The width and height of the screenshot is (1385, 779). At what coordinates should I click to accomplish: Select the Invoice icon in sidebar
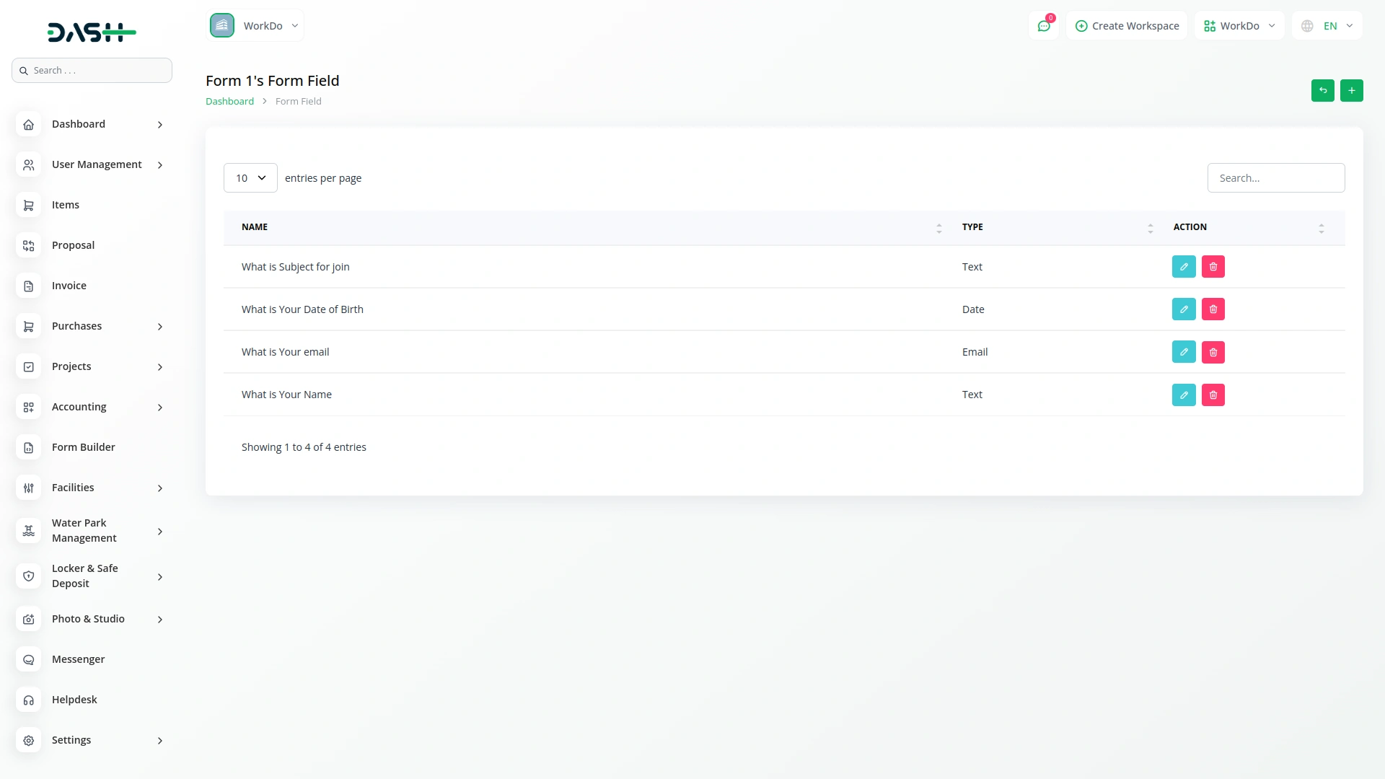coord(28,286)
